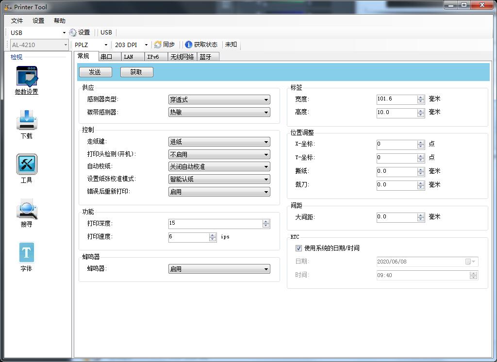The image size is (497, 362).
Task: Click the 搜寻 sidebar icon
Action: click(26, 209)
